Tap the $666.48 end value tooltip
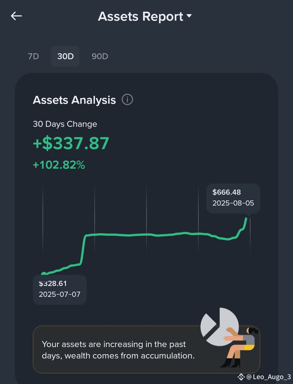Image resolution: width=293 pixels, height=384 pixels. (x=233, y=198)
